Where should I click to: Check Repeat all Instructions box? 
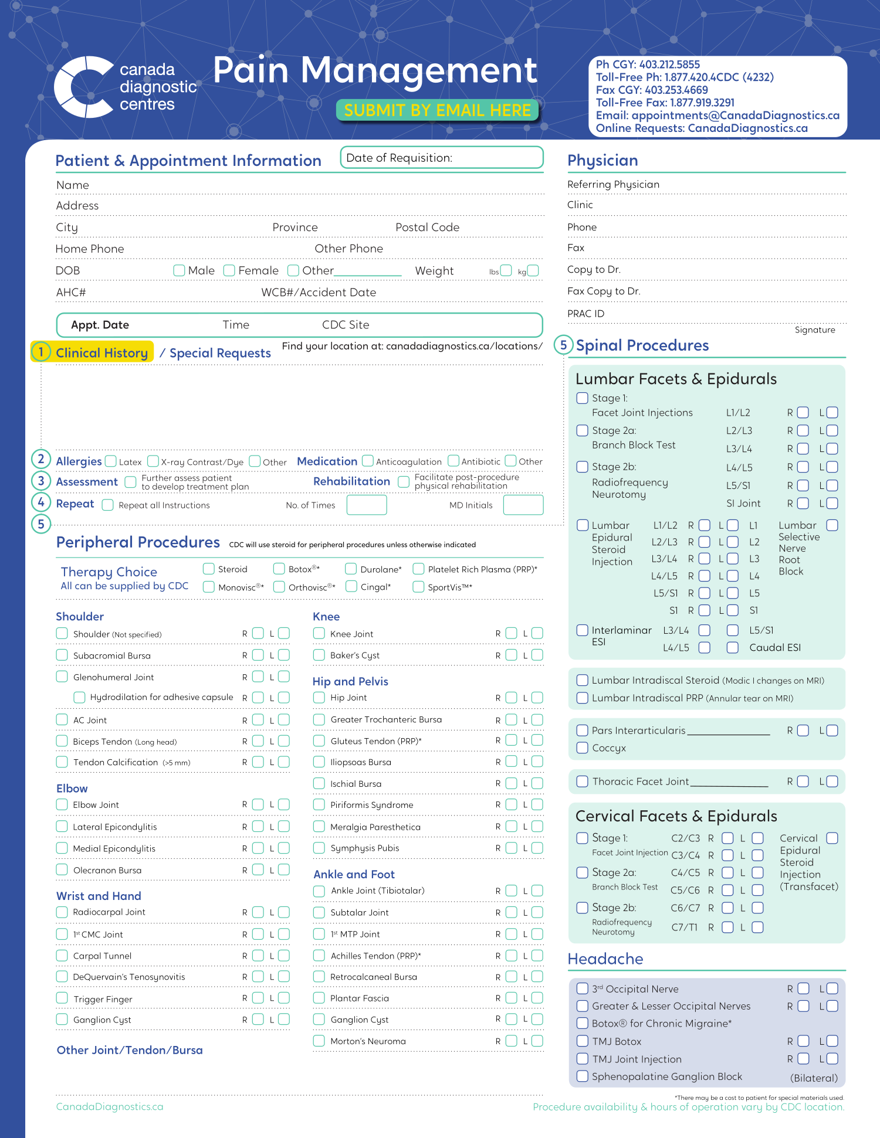click(108, 505)
